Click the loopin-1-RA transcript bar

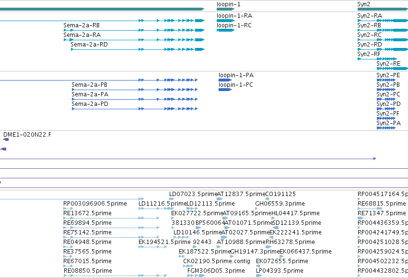(x=225, y=21)
